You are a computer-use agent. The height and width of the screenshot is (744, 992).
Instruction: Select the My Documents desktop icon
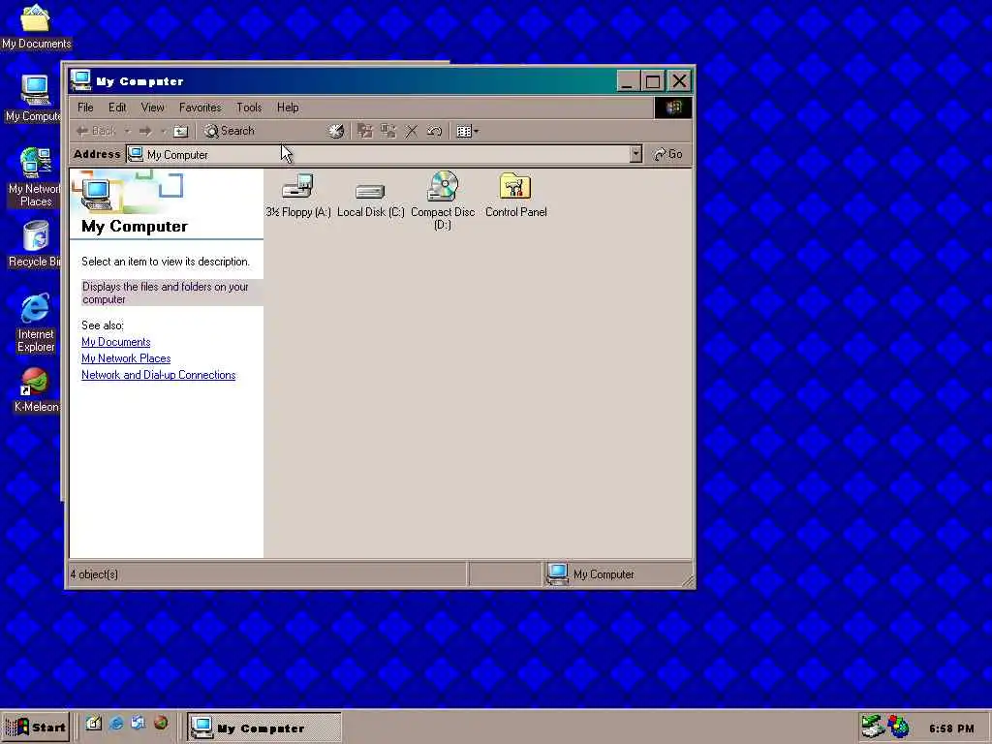(36, 26)
